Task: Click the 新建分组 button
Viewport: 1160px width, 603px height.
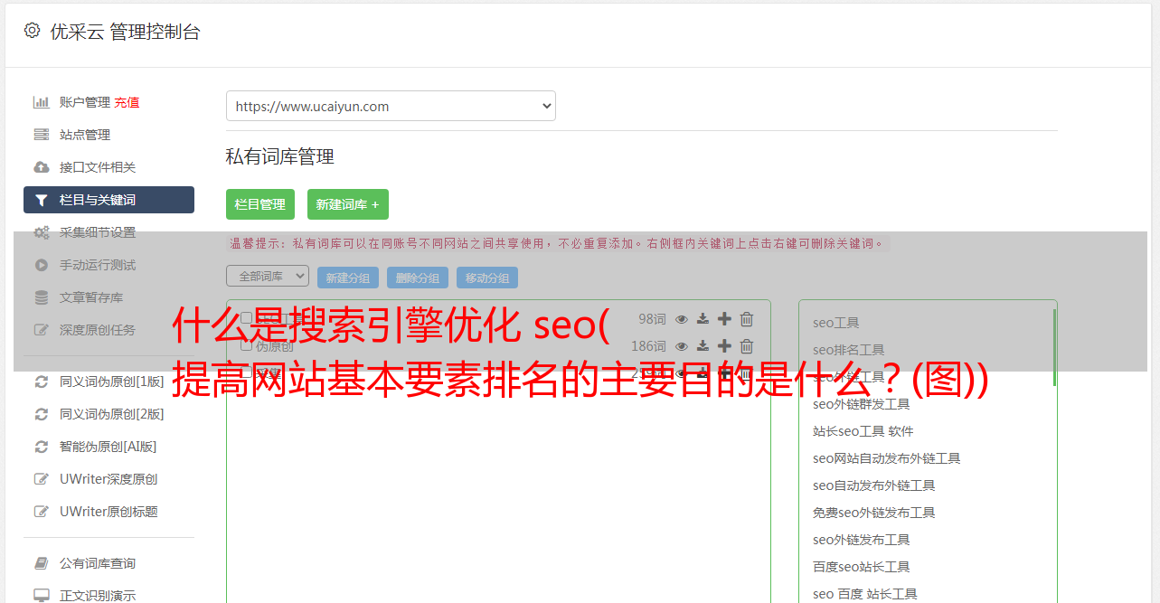Action: point(348,278)
